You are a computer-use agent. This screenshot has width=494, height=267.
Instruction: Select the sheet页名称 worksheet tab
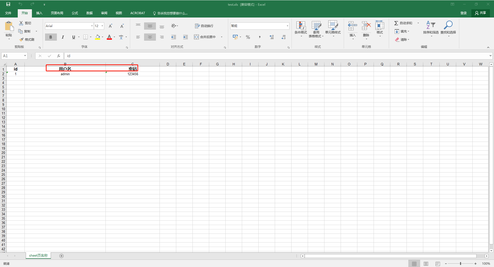(x=38, y=255)
